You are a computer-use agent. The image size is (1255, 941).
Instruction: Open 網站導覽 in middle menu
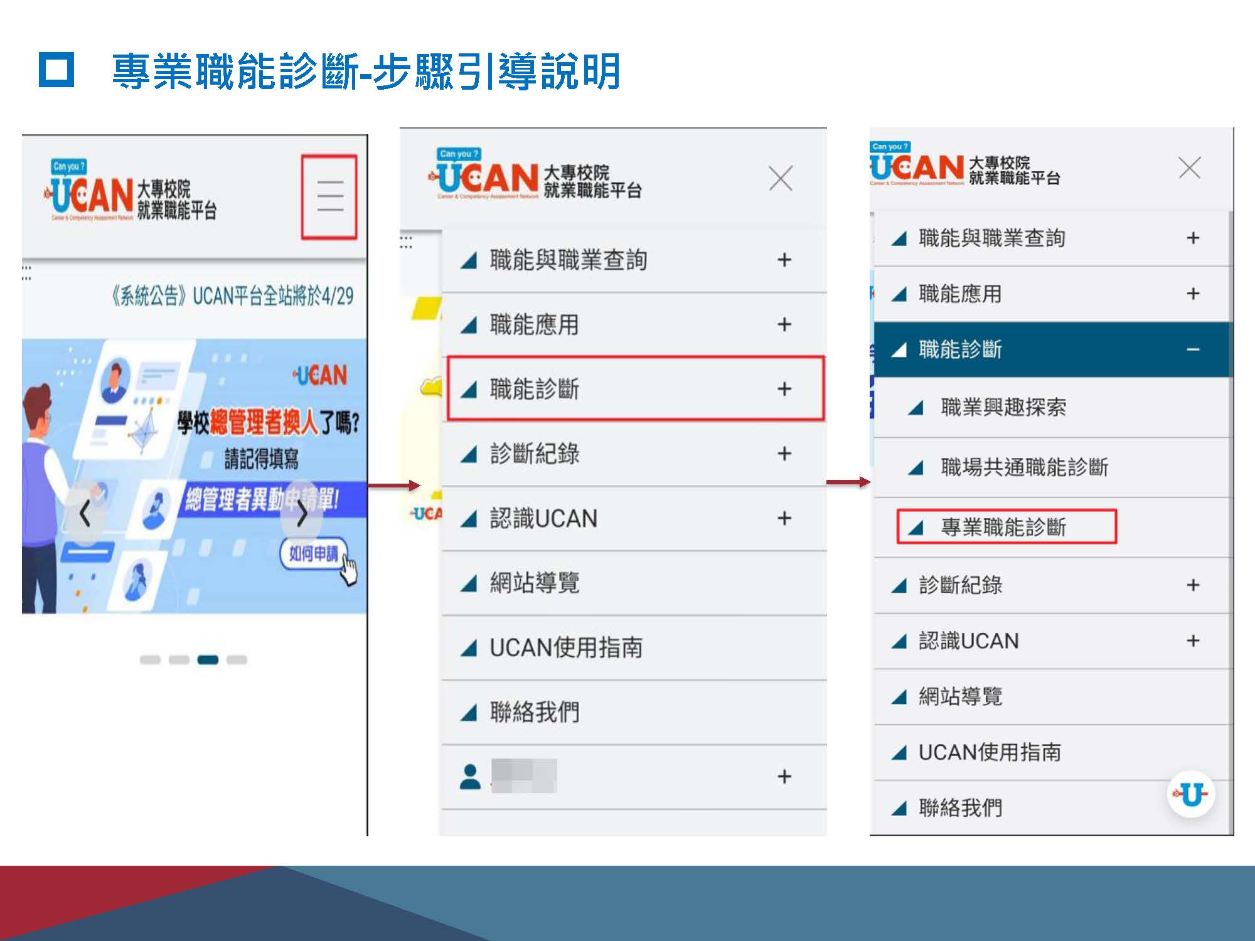534,583
